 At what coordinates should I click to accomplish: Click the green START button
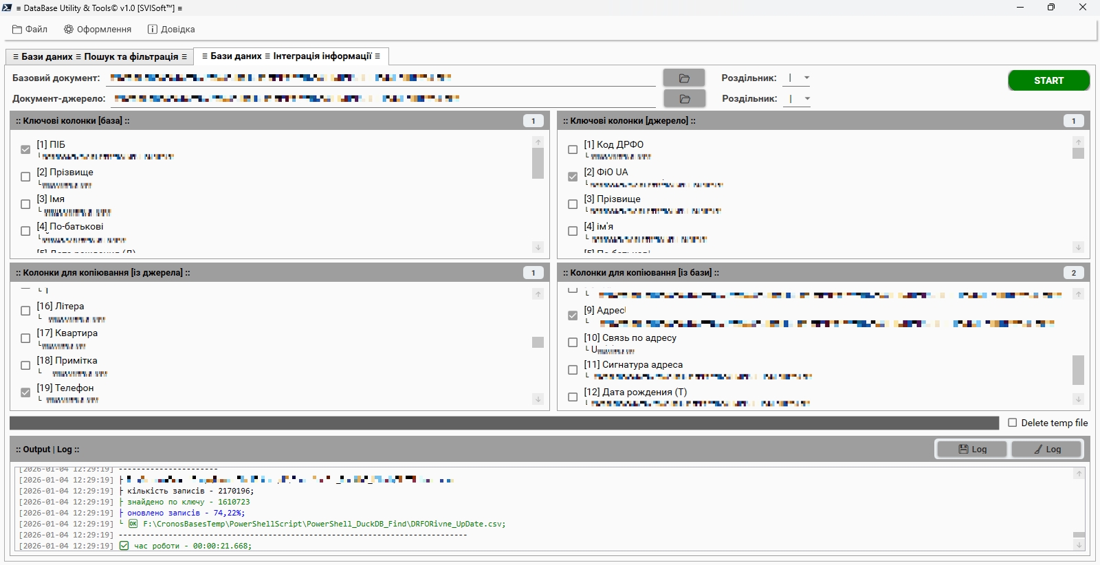coord(1048,80)
